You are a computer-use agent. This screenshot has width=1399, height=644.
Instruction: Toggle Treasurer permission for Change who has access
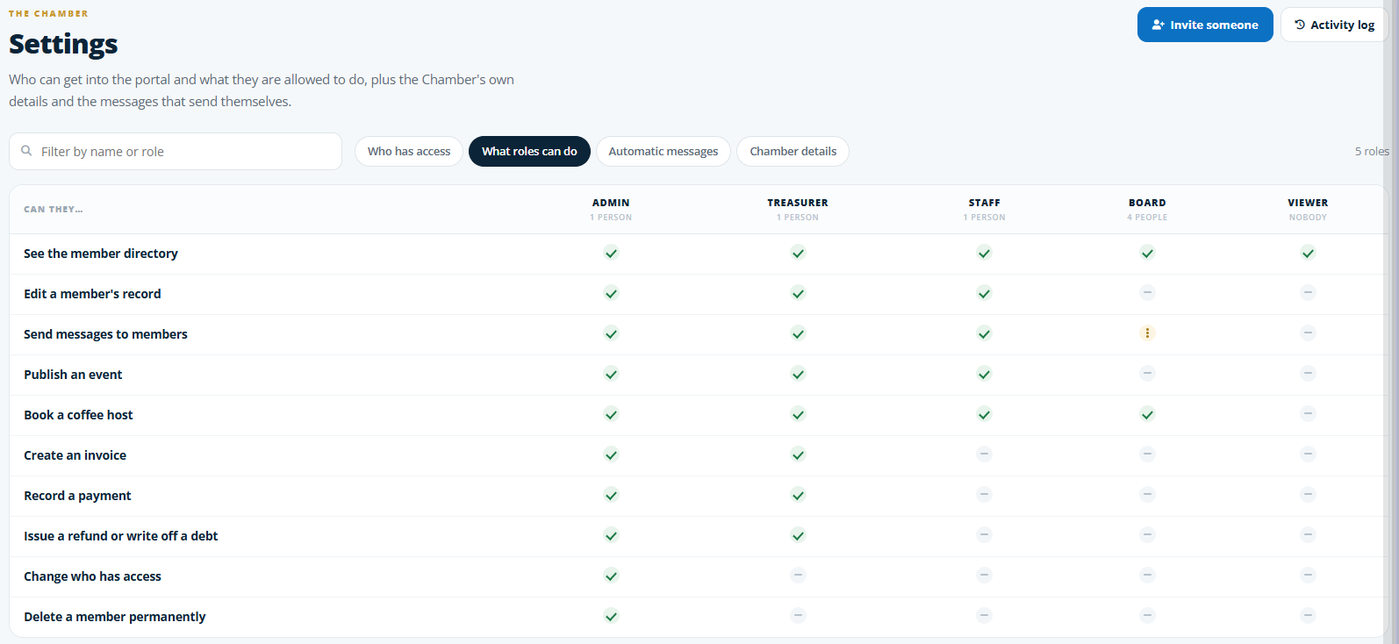pyautogui.click(x=798, y=576)
